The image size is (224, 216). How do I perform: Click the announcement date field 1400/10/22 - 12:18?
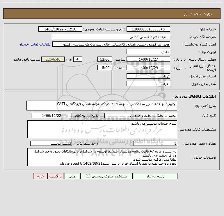point(60,29)
